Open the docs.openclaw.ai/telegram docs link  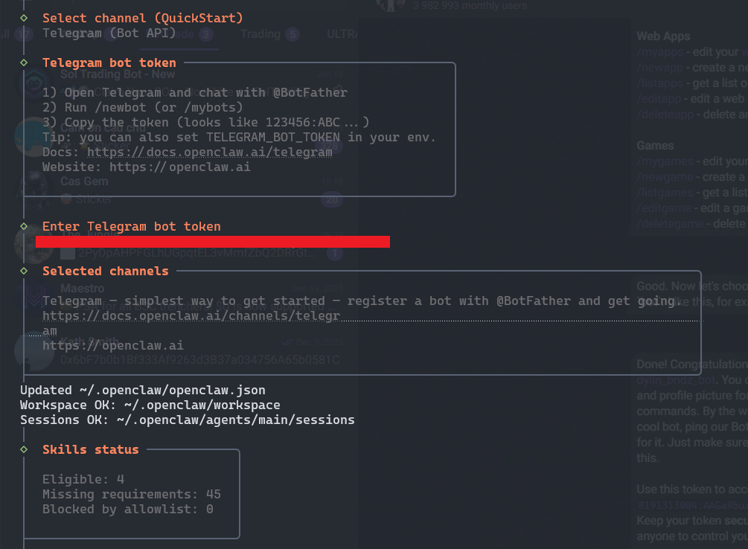point(209,152)
